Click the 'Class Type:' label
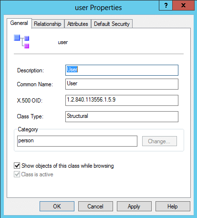 [x=30, y=116]
